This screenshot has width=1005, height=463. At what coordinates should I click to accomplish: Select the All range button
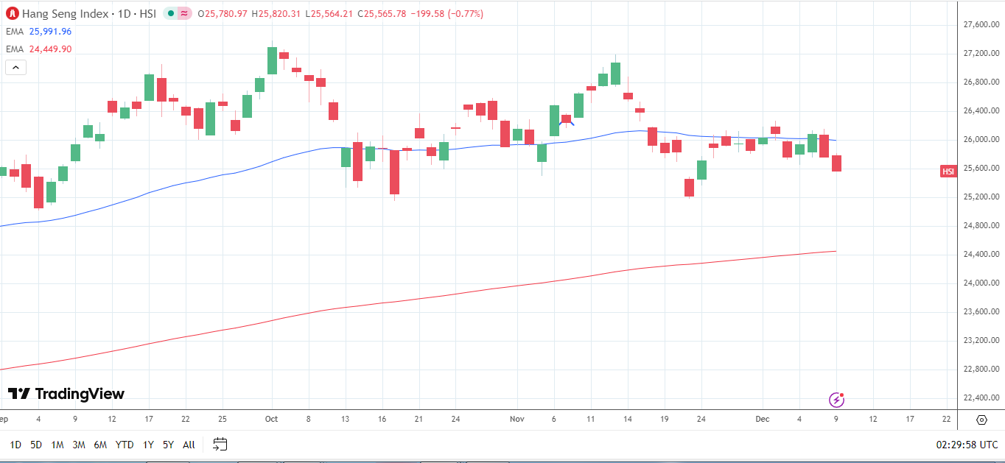(188, 445)
